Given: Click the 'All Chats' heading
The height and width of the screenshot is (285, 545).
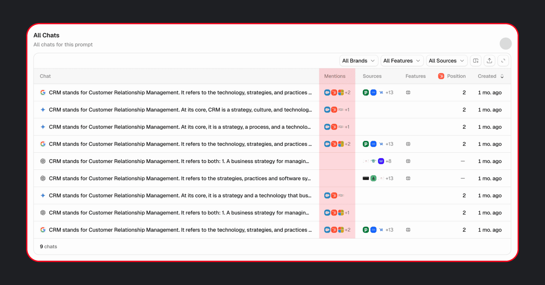Looking at the screenshot, I should click(46, 35).
